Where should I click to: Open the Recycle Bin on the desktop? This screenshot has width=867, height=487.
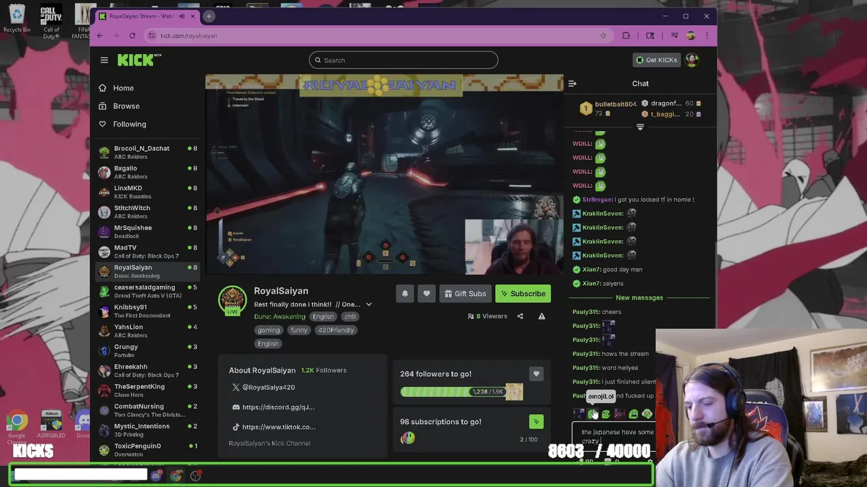[17, 19]
